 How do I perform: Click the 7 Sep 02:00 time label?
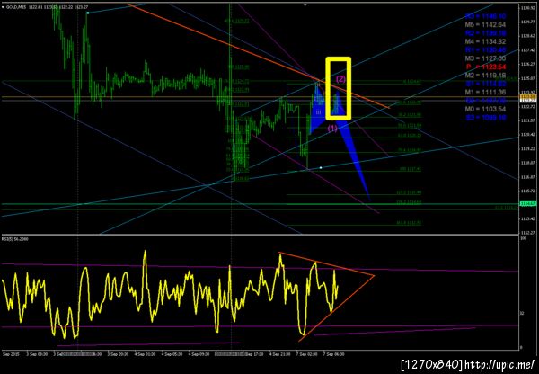pos(307,353)
